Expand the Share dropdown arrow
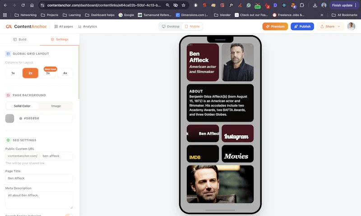Image resolution: width=361 pixels, height=216 pixels. (x=339, y=27)
